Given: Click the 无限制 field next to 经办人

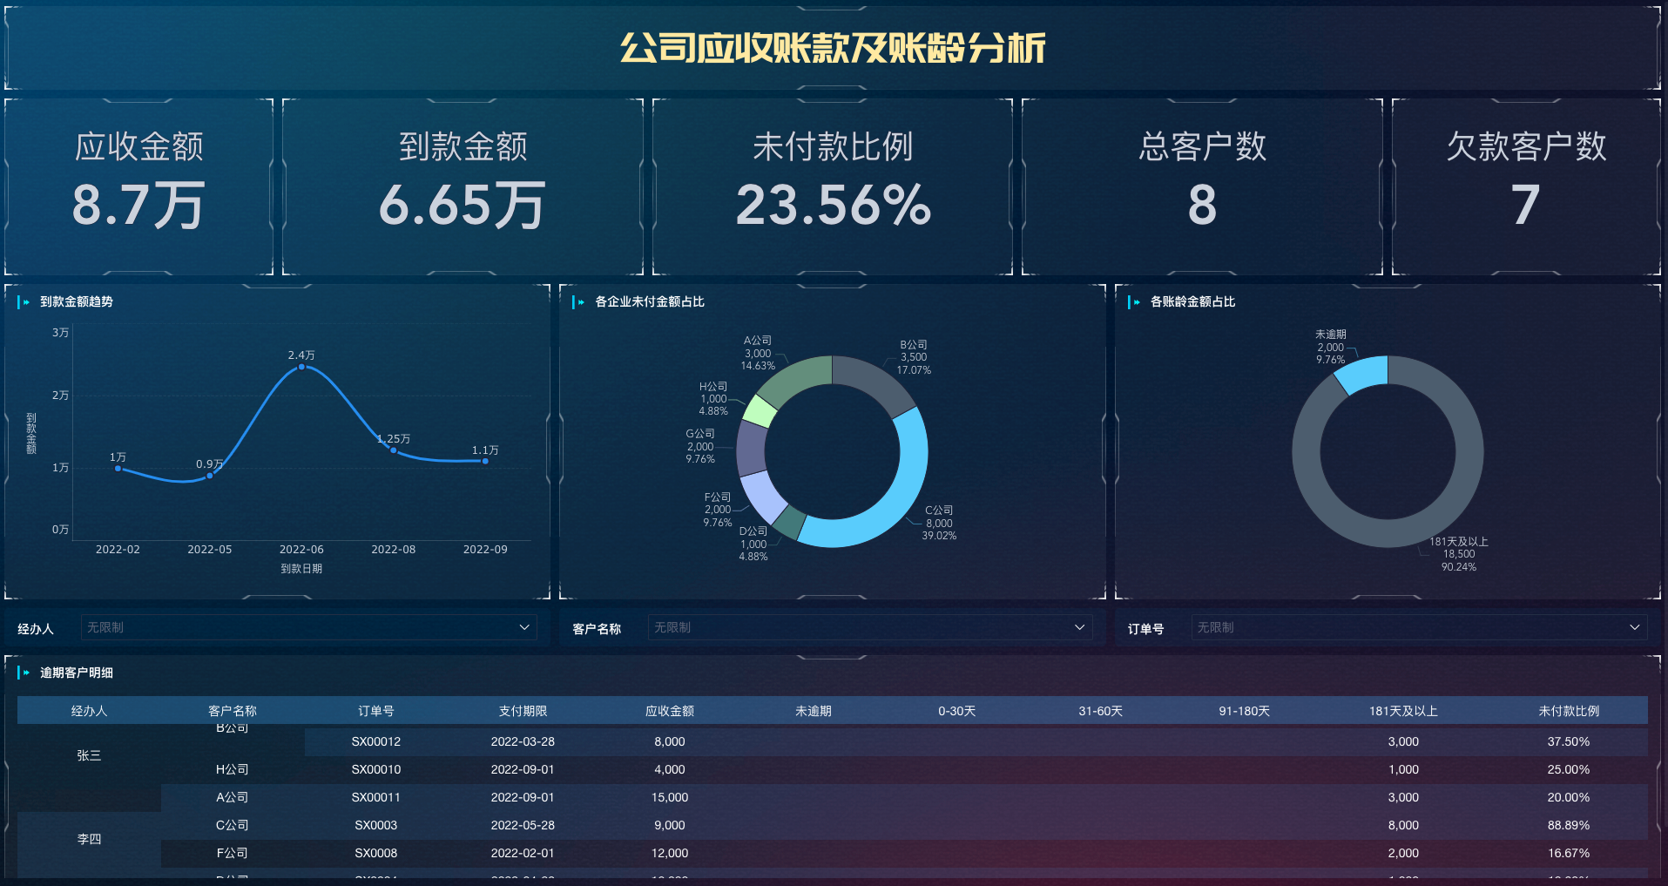Looking at the screenshot, I should coord(305,627).
